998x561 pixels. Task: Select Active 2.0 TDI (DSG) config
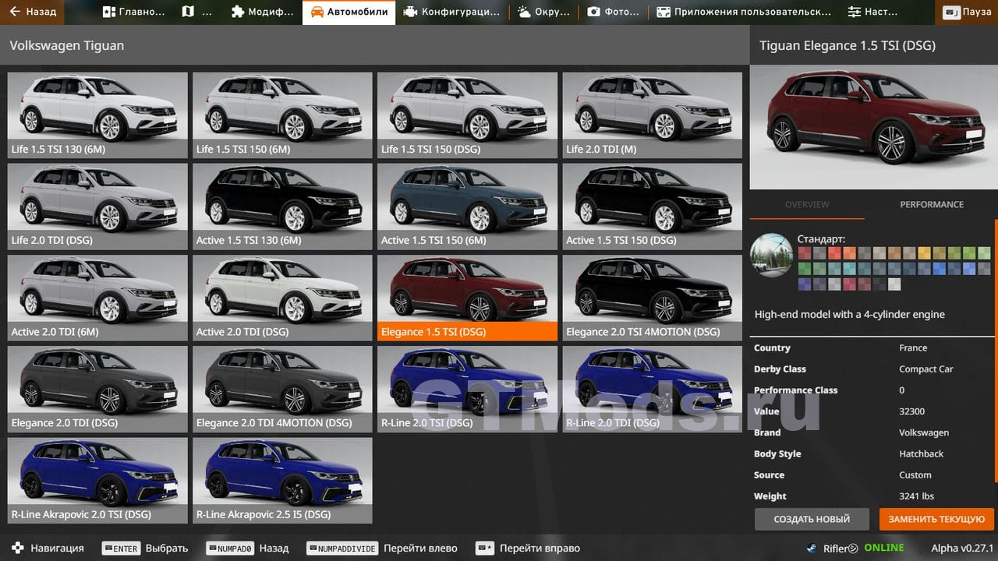click(x=282, y=298)
